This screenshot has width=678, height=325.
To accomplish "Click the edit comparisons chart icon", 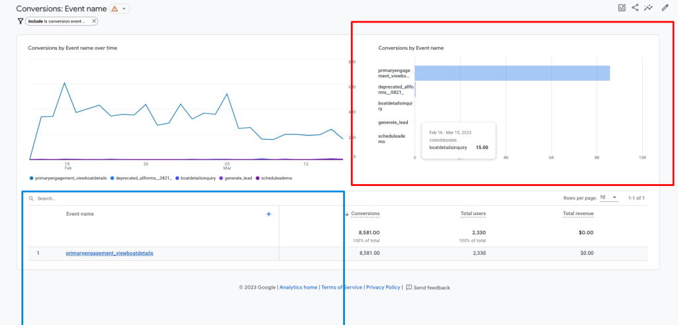I will click(x=622, y=8).
